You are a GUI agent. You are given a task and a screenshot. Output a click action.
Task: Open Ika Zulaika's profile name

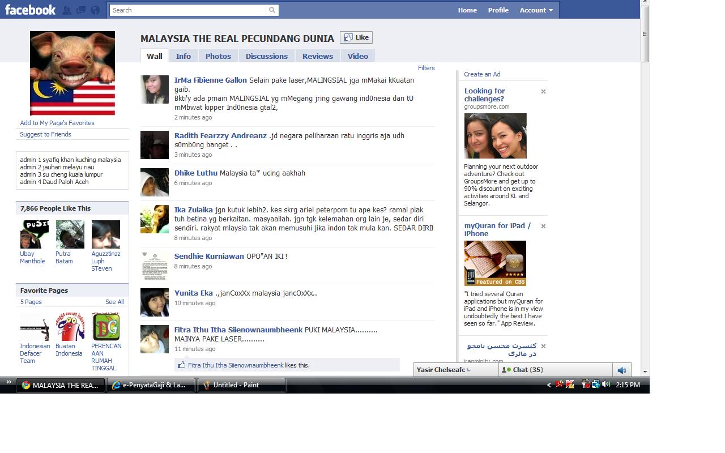(x=194, y=210)
